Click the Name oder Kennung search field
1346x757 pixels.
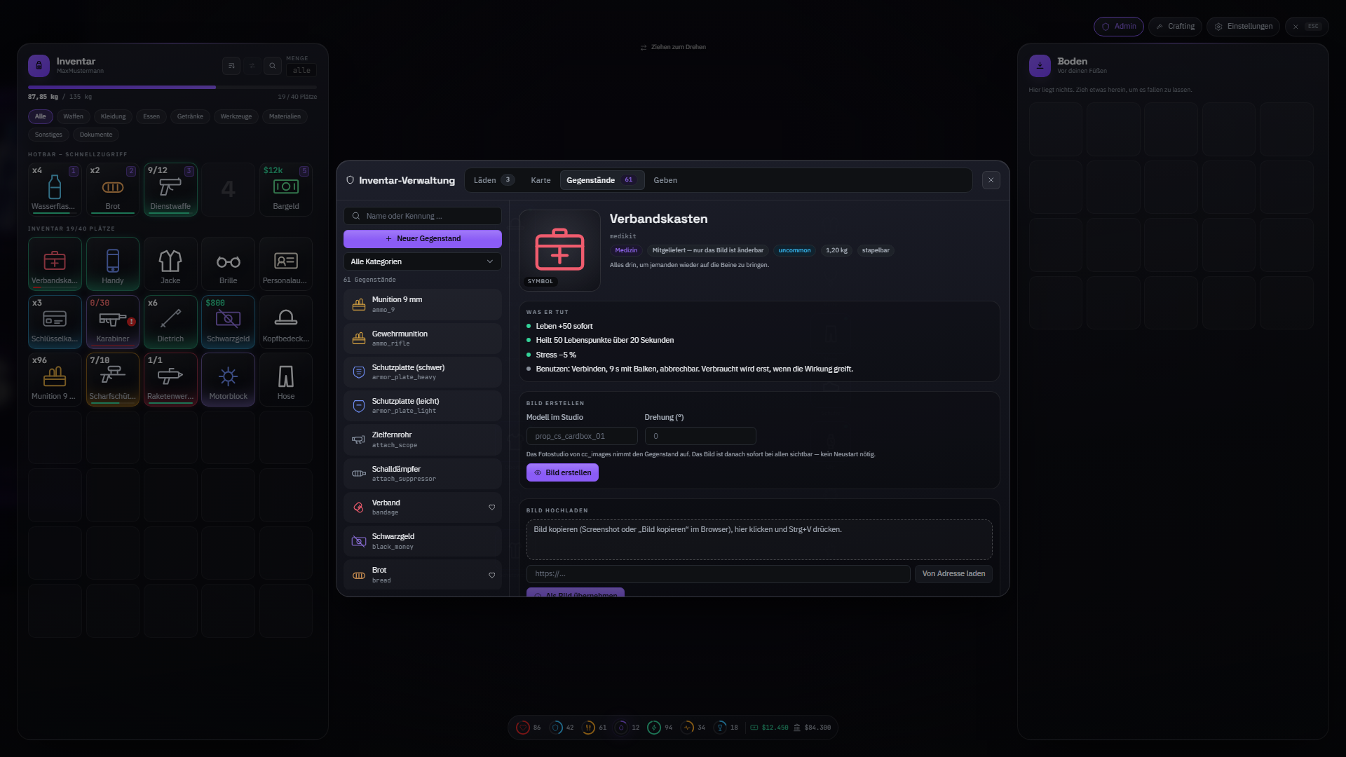pos(423,216)
